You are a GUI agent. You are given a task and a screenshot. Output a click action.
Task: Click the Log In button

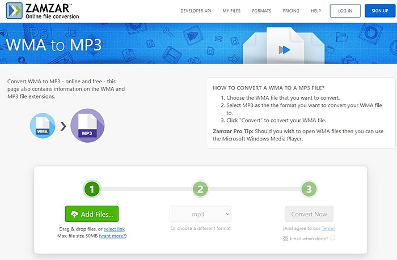click(345, 11)
